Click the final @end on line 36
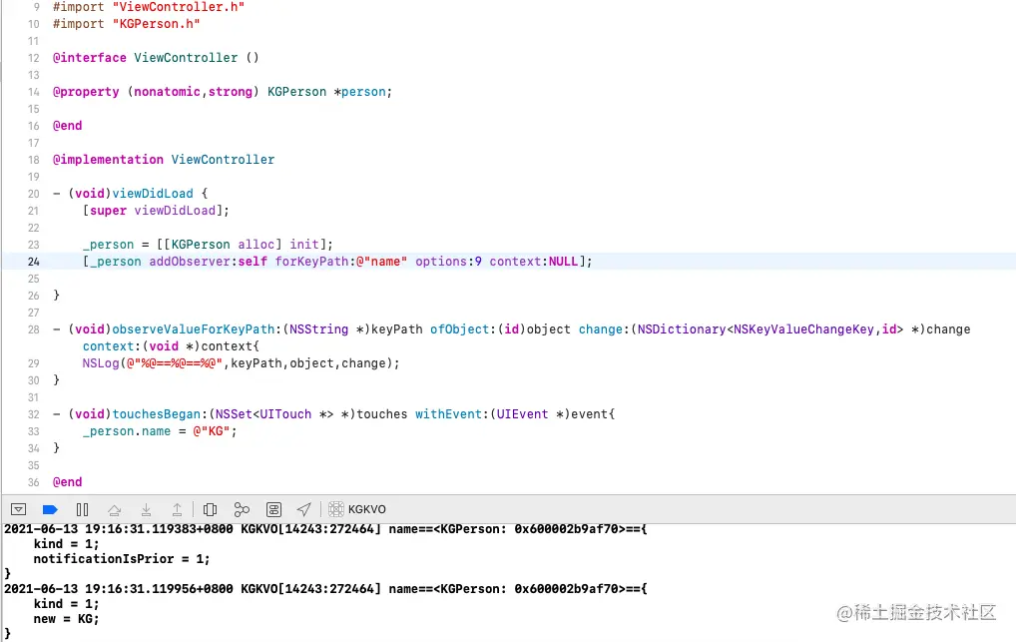1016x642 pixels. (x=68, y=482)
